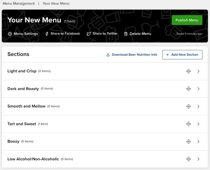Click the reorder icon for Dark and Roasty
This screenshot has height=170, width=210.
[x=188, y=89]
